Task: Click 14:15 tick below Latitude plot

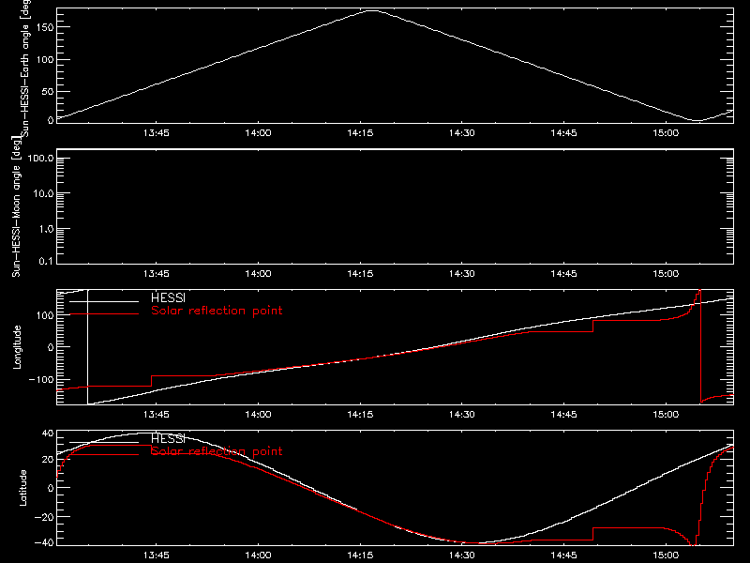Action: pos(360,555)
